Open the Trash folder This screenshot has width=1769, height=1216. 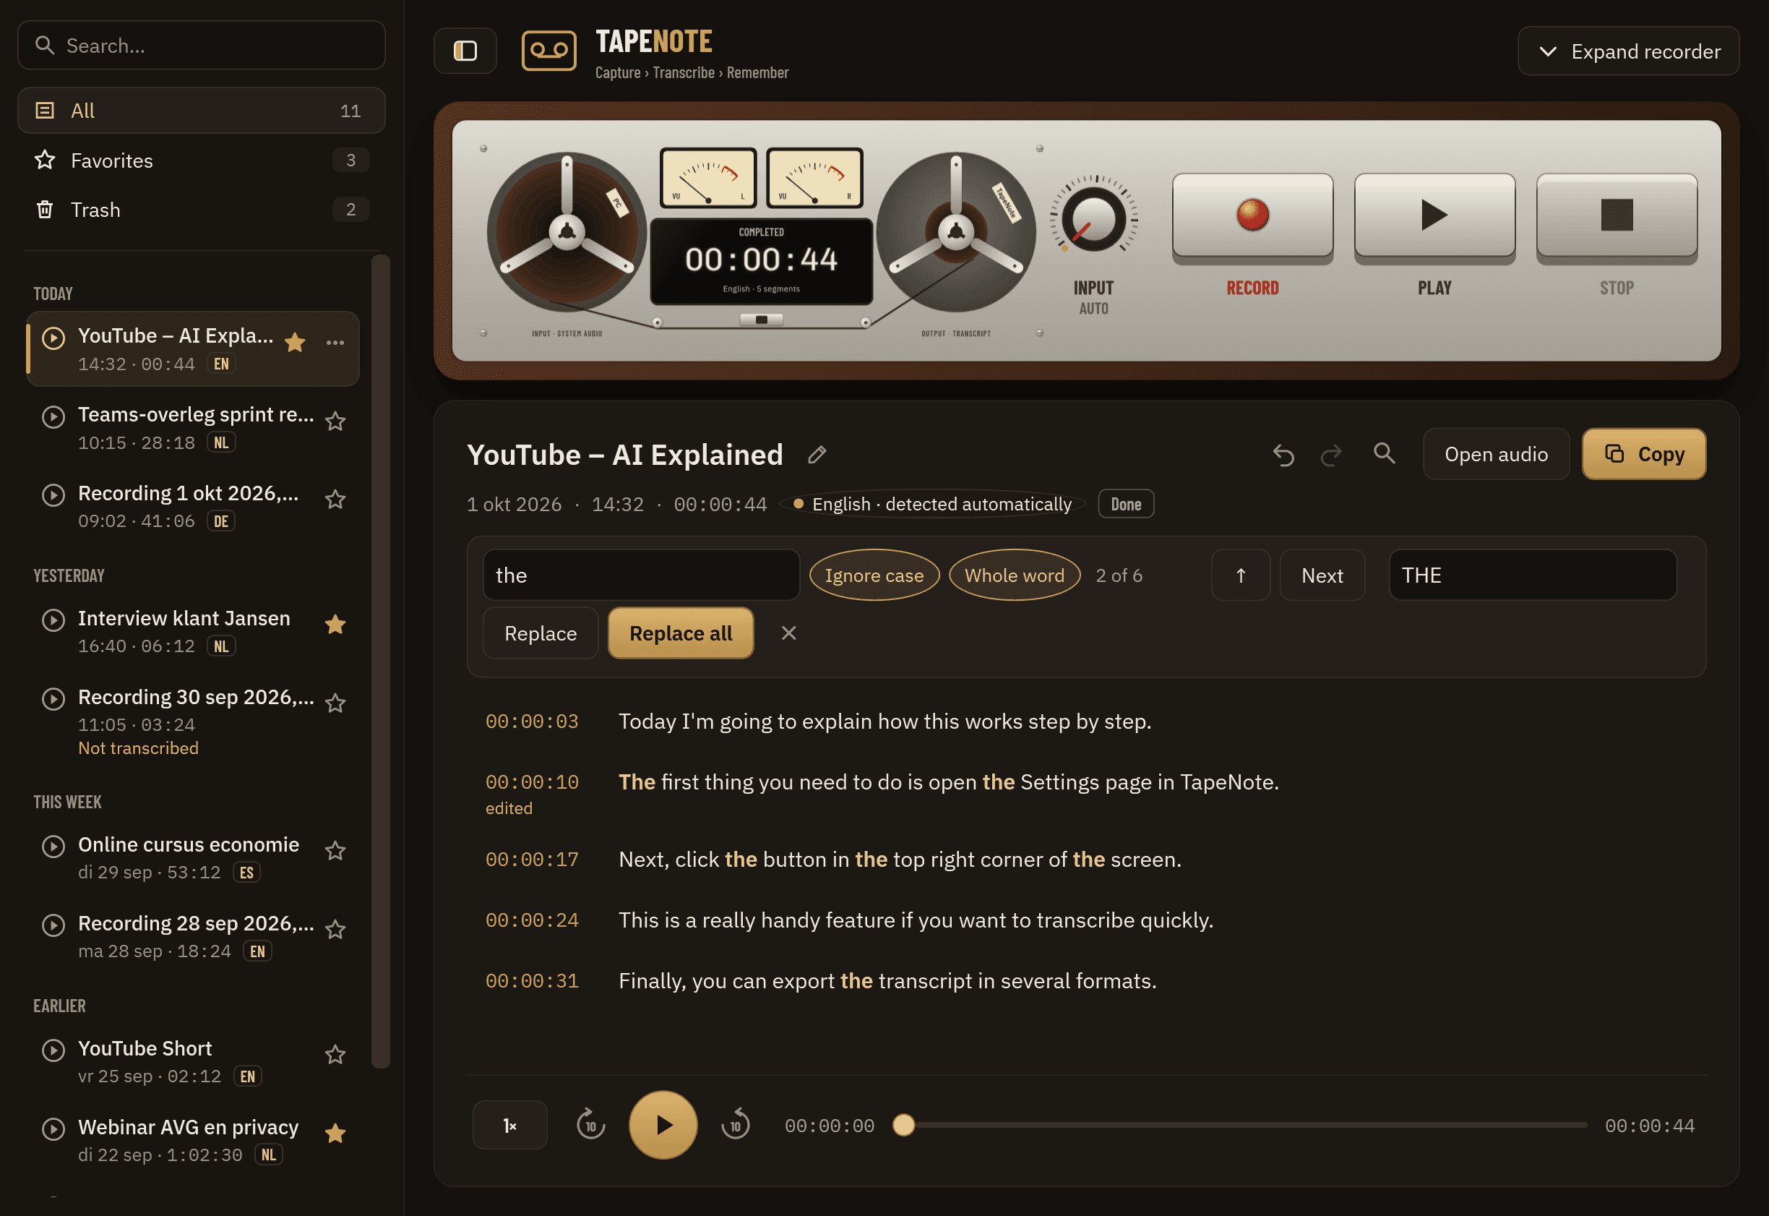click(201, 210)
